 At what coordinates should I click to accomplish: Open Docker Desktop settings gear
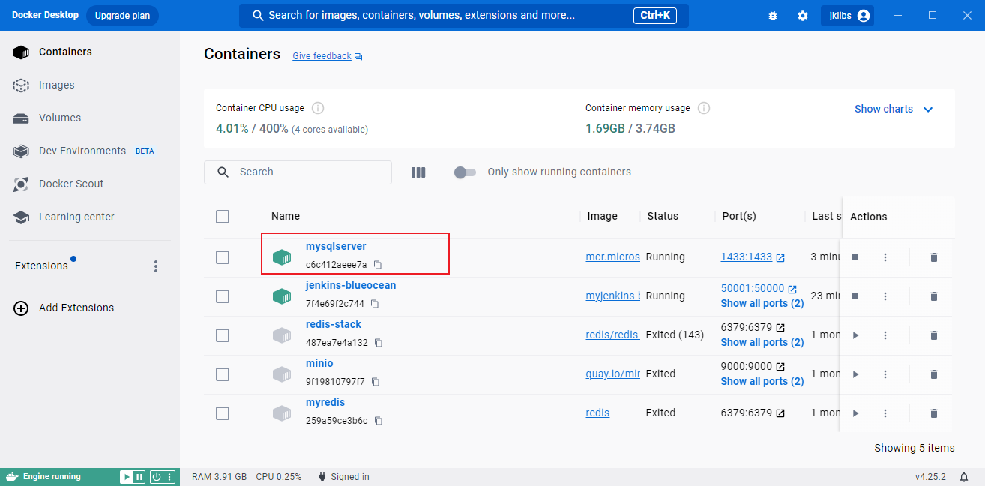(803, 16)
